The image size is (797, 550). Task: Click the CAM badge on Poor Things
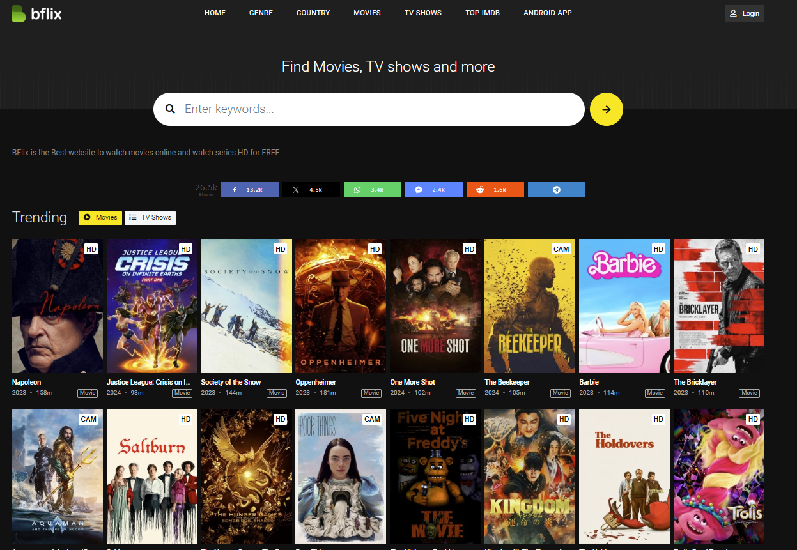click(x=372, y=420)
